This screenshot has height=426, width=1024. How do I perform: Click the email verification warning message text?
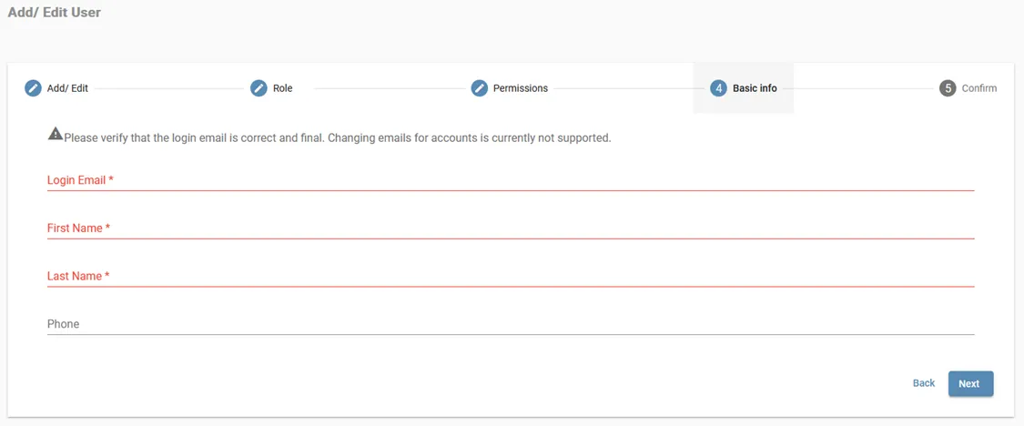click(337, 138)
